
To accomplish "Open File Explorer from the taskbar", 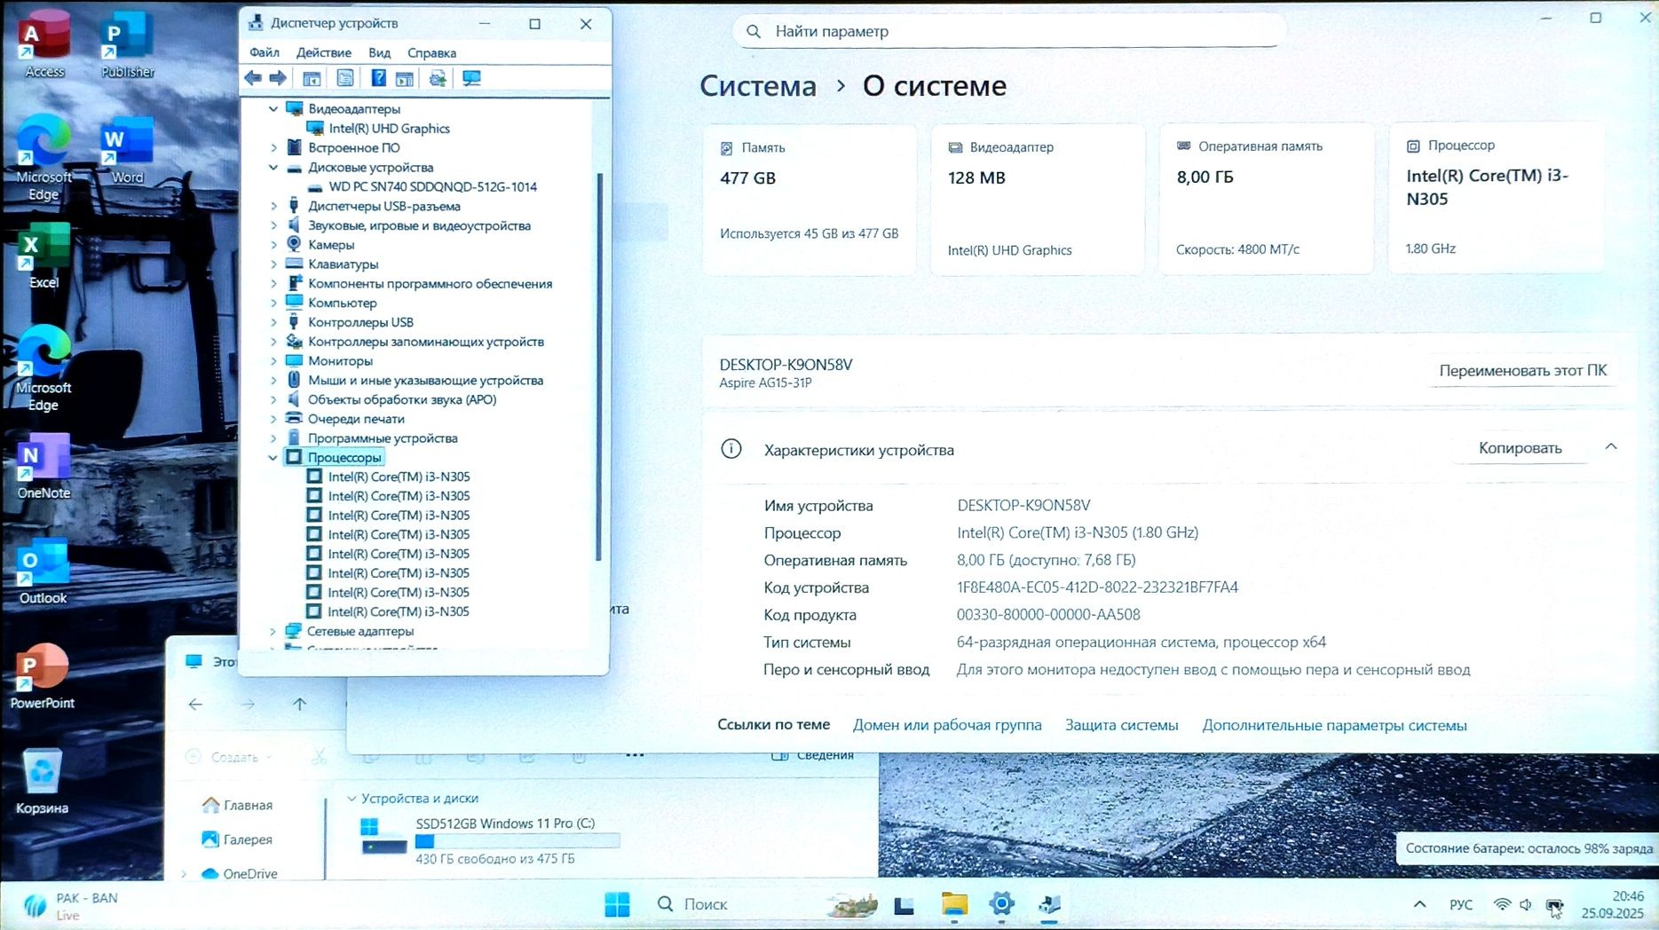I will pyautogui.click(x=954, y=904).
